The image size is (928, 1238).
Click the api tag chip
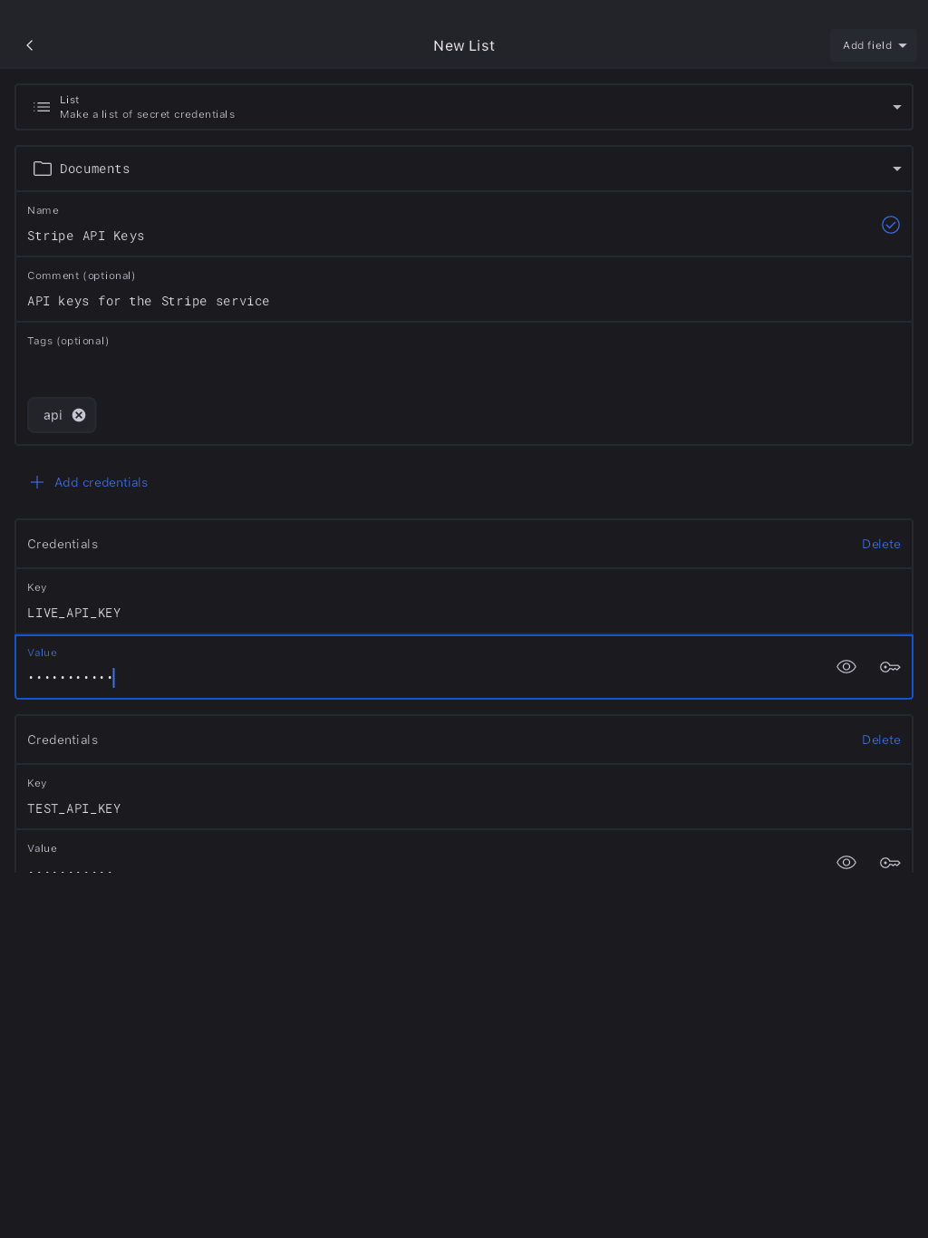[x=53, y=415]
